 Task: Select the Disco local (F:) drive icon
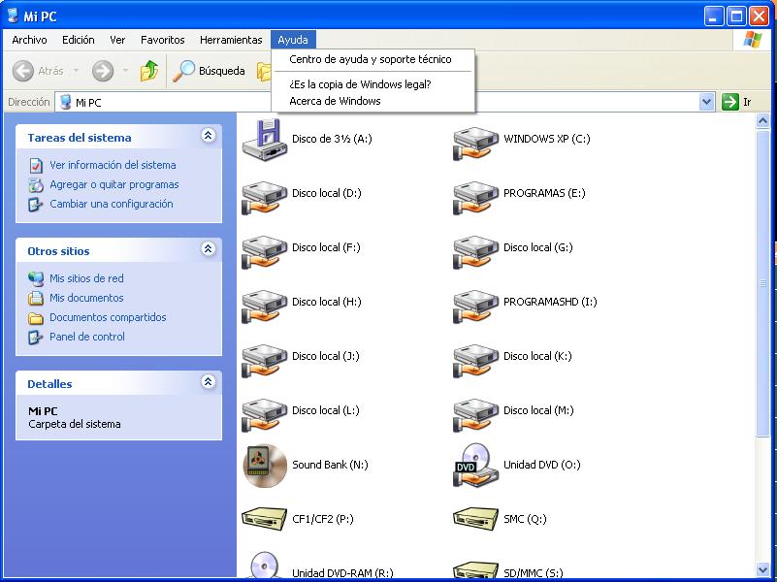click(x=265, y=252)
